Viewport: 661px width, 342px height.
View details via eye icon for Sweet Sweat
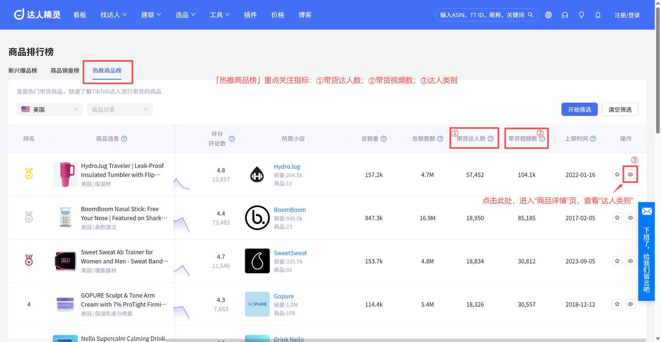(x=630, y=261)
